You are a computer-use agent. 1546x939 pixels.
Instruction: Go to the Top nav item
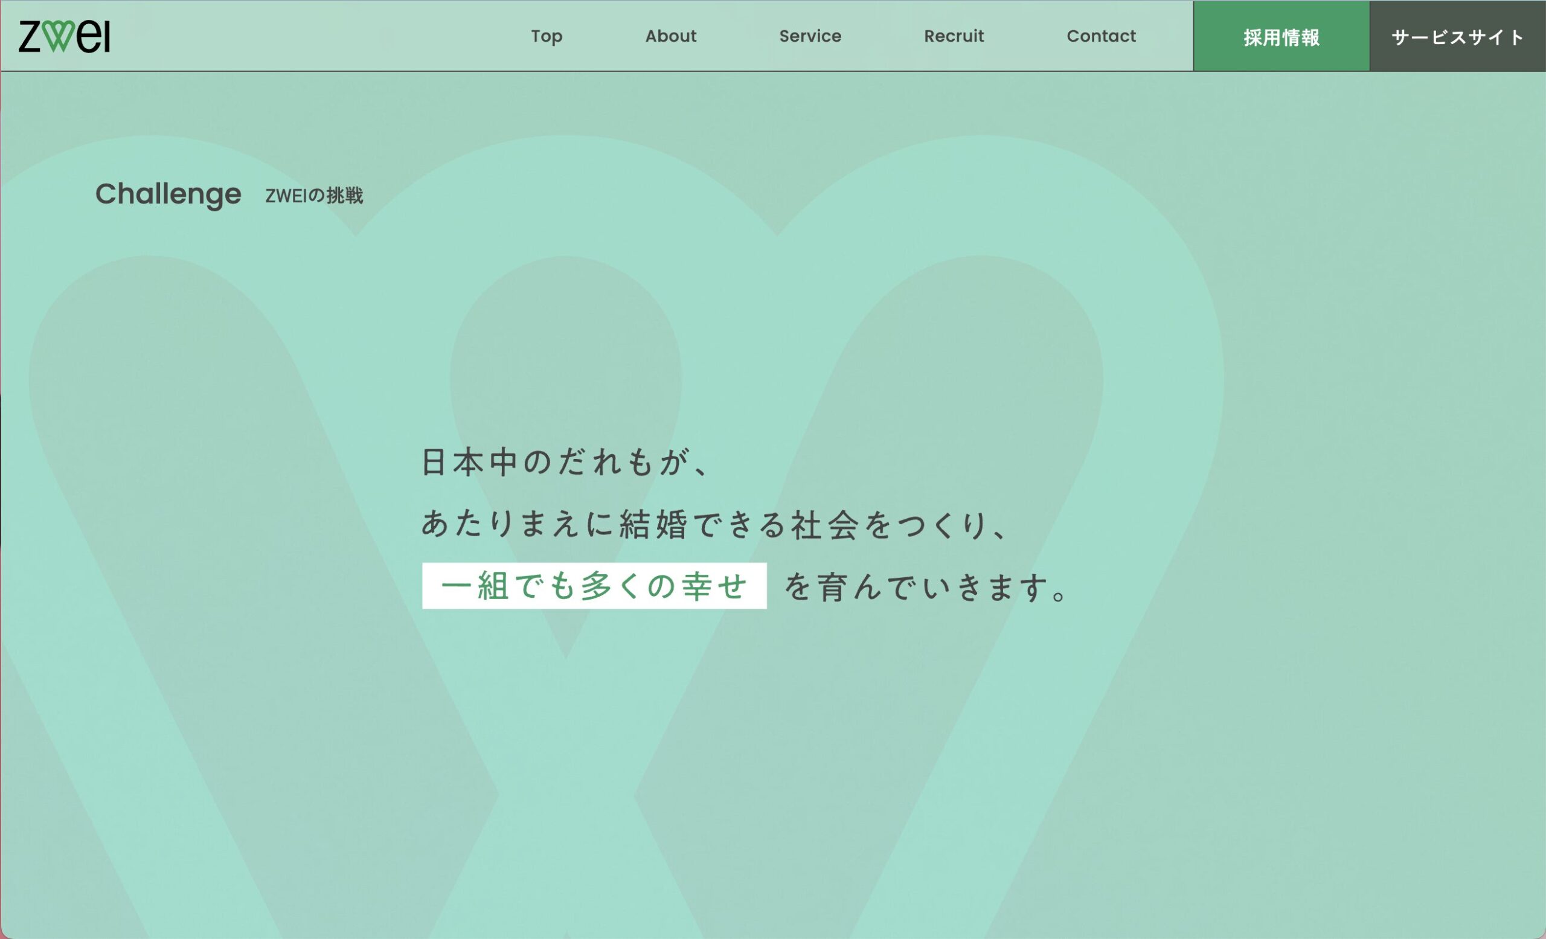pyautogui.click(x=547, y=36)
